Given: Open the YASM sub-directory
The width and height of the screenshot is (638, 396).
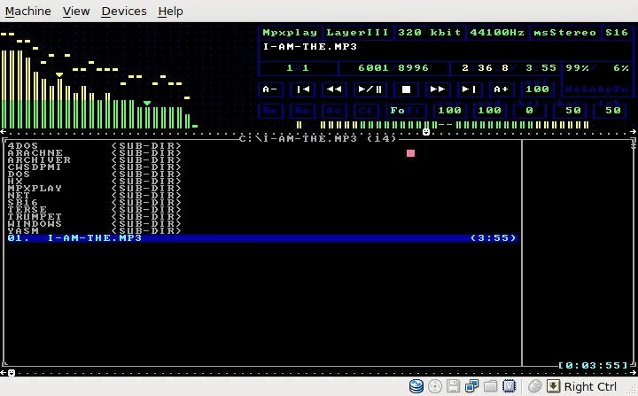Looking at the screenshot, I should coord(95,230).
